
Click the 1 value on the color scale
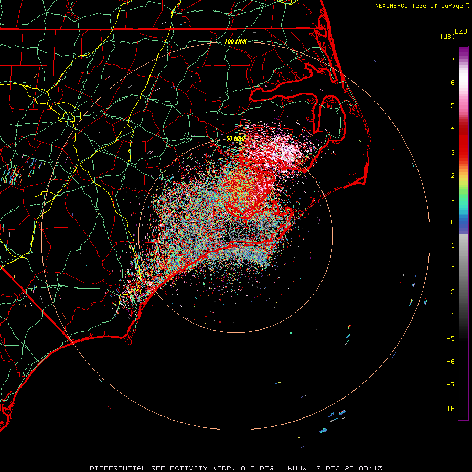pyautogui.click(x=453, y=199)
